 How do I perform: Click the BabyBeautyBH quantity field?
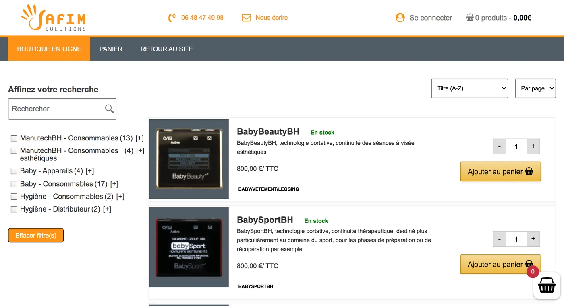coord(516,146)
